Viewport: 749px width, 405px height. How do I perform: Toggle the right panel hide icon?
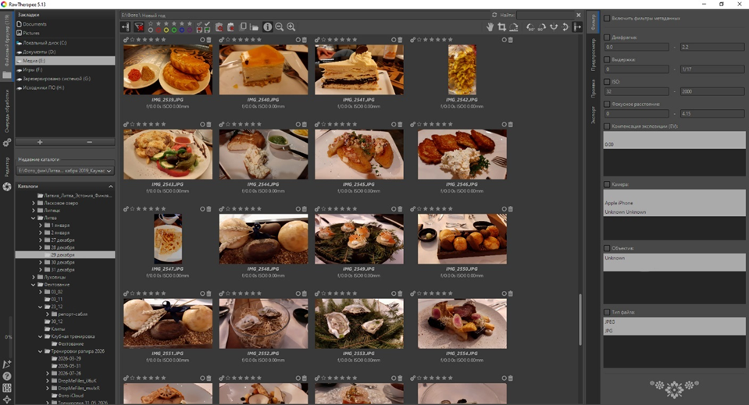click(577, 27)
